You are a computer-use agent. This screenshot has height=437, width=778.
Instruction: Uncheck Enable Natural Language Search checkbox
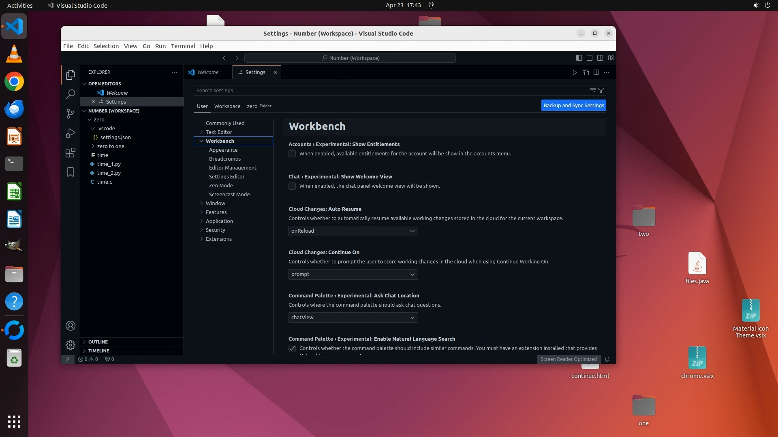pyautogui.click(x=292, y=348)
